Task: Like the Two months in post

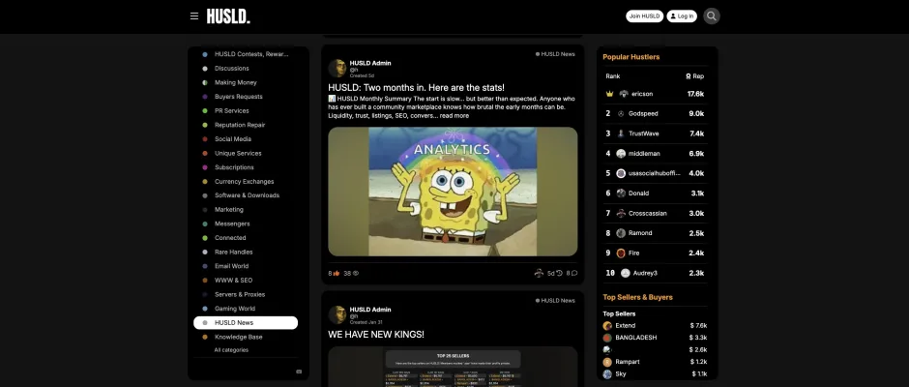Action: tap(336, 274)
